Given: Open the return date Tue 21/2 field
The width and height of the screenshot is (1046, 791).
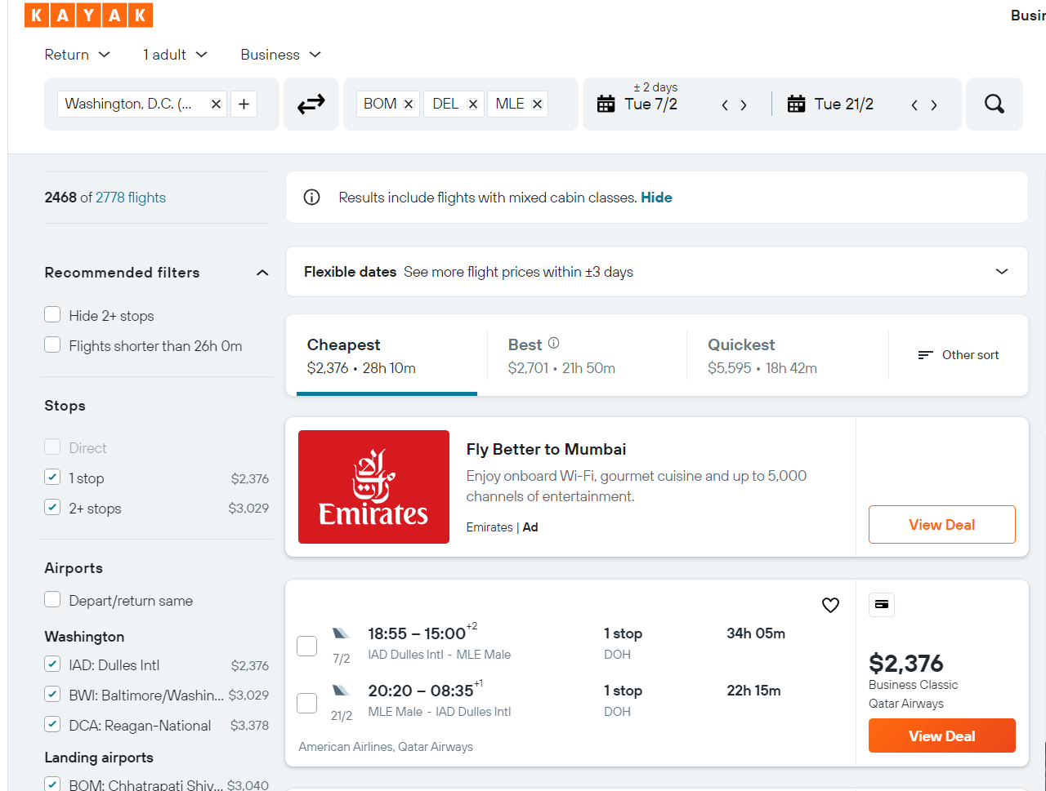Looking at the screenshot, I should coord(843,104).
